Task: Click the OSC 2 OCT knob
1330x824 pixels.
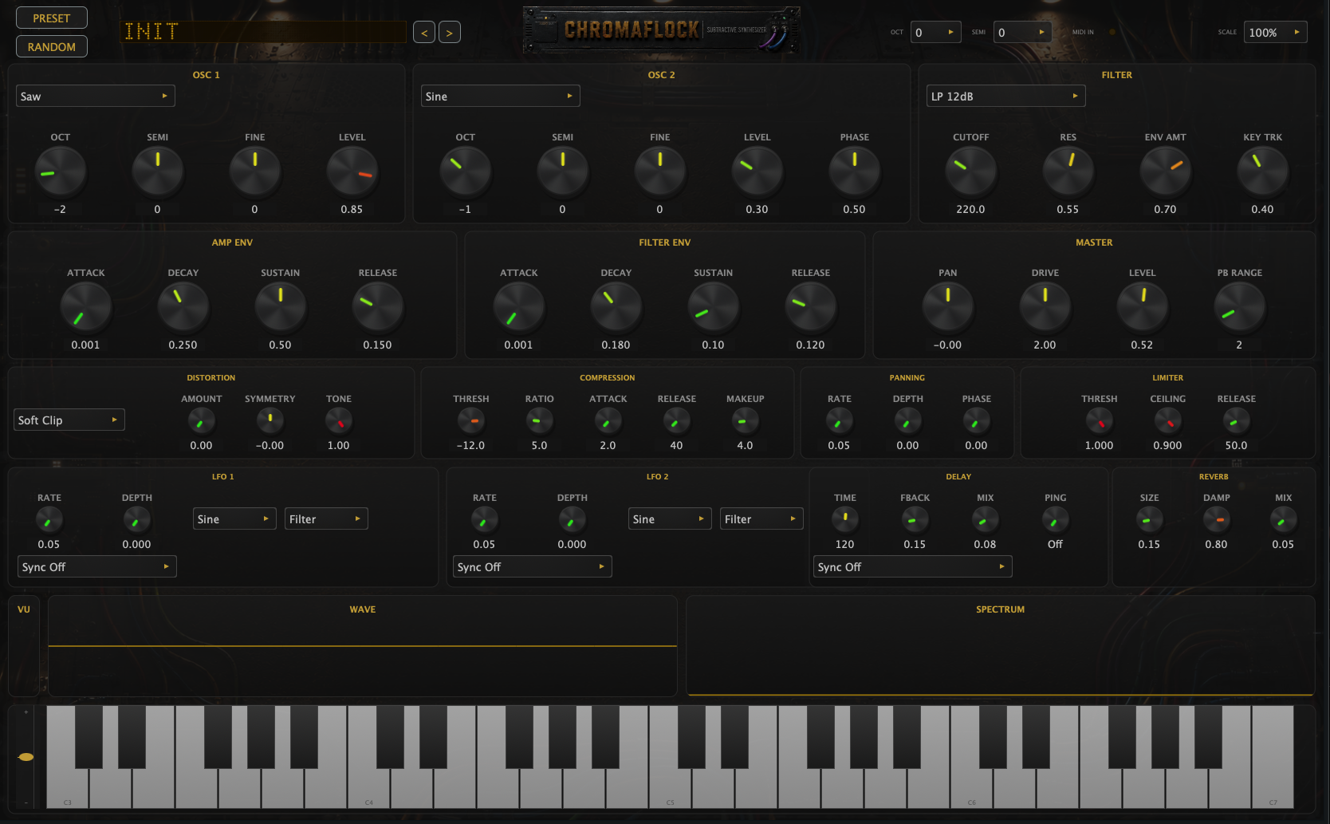Action: (466, 172)
